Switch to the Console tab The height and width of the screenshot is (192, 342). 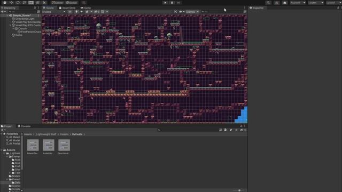pyautogui.click(x=24, y=126)
